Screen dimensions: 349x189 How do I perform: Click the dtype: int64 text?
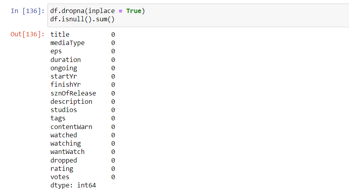pyautogui.click(x=73, y=185)
